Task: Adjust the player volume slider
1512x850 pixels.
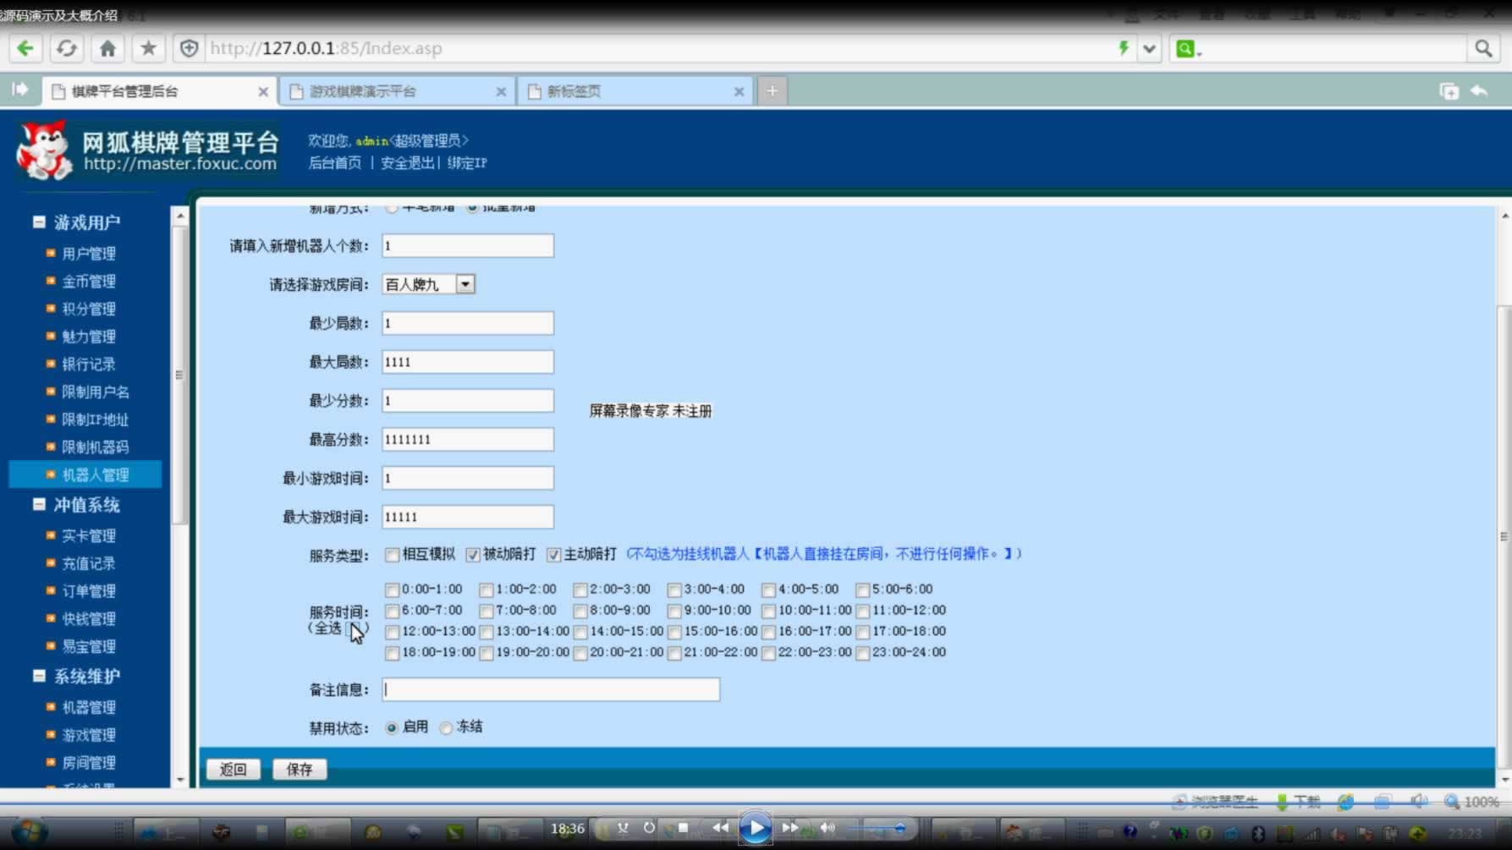Action: coord(880,828)
